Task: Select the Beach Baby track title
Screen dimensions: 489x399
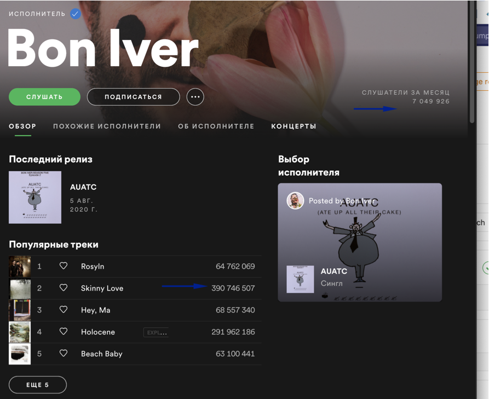Action: pos(102,354)
